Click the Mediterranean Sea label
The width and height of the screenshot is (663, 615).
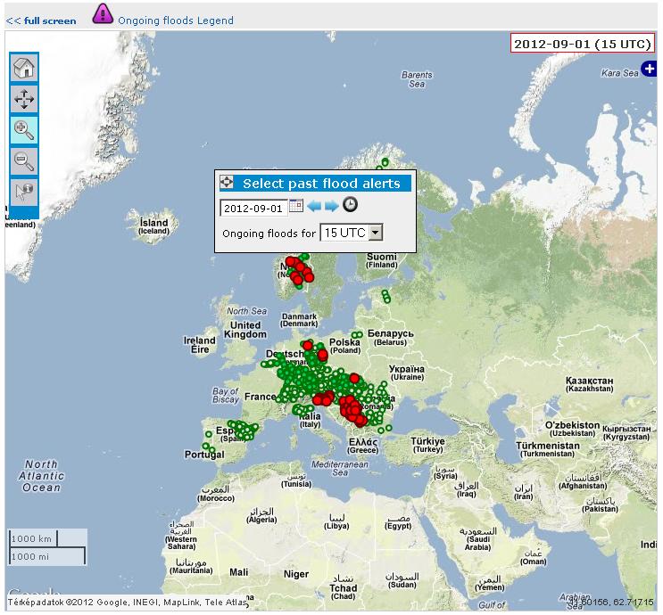[340, 469]
